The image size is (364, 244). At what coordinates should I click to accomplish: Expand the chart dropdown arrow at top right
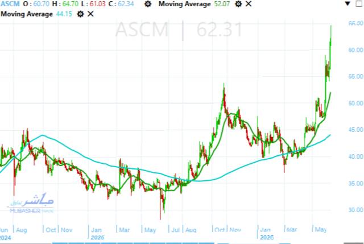348,3
